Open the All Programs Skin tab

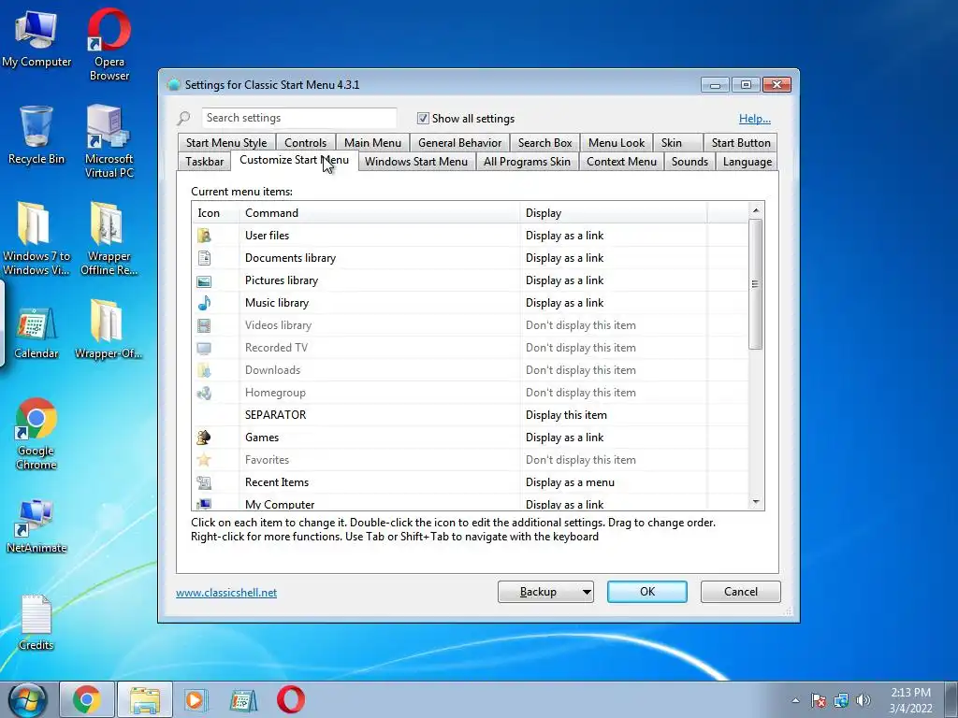click(527, 162)
